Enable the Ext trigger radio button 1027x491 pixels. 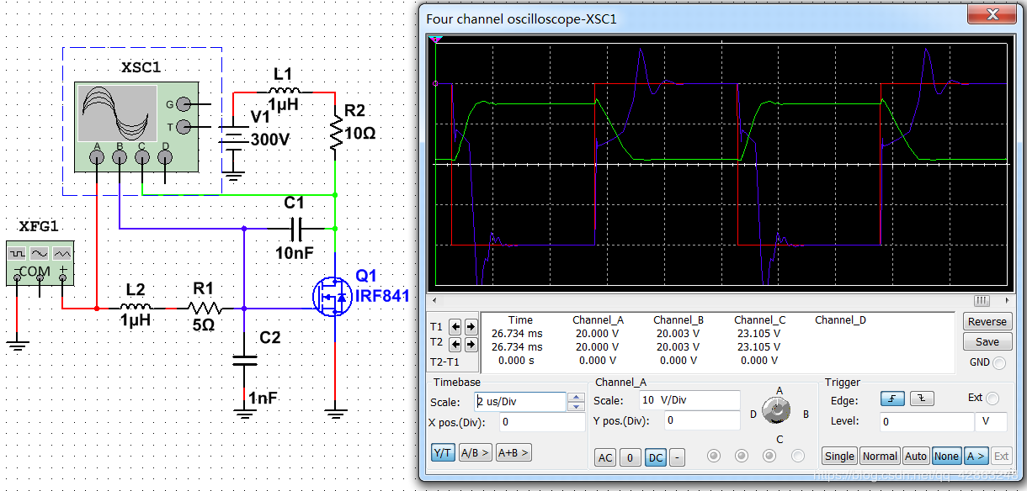coord(992,399)
